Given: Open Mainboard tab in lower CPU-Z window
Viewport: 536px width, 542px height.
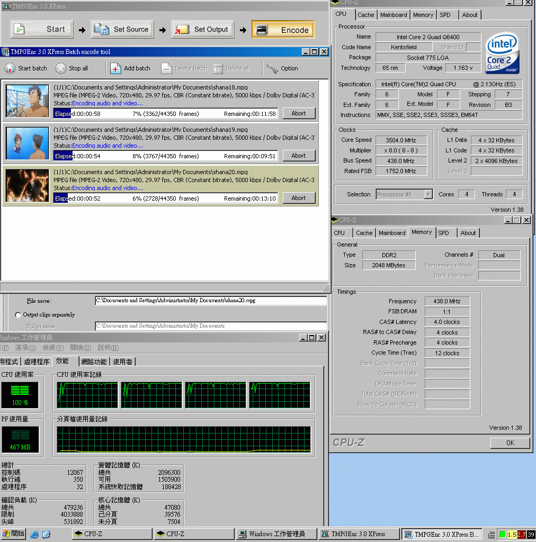Looking at the screenshot, I should coord(392,233).
